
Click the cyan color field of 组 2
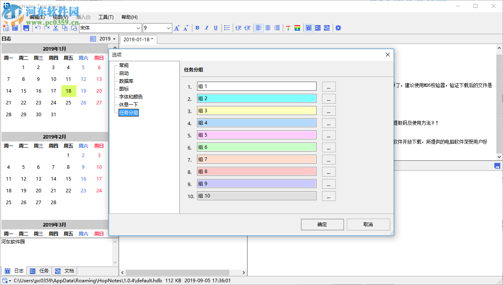tap(256, 98)
